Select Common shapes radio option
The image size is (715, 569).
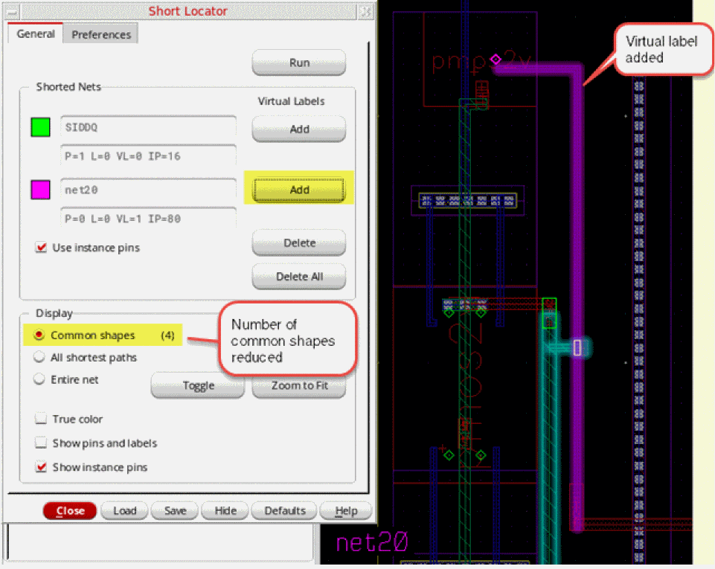click(39, 335)
